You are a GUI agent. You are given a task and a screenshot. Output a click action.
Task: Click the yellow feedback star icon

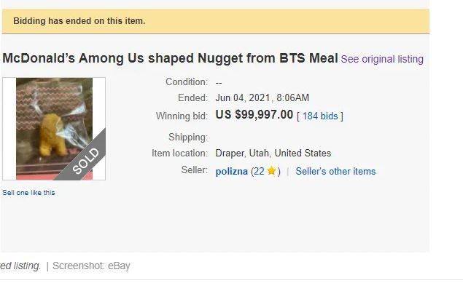point(271,170)
